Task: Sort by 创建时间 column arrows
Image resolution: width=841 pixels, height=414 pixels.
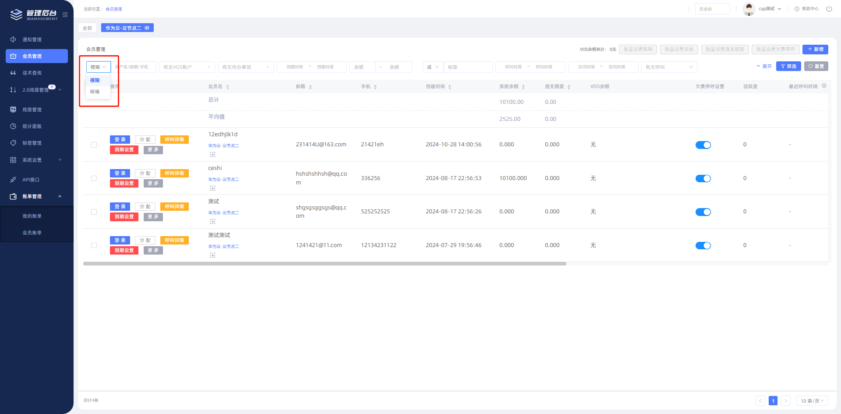Action: pyautogui.click(x=450, y=87)
